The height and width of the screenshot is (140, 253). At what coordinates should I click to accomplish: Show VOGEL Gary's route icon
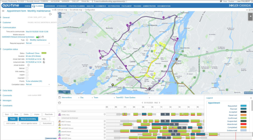[60, 114]
